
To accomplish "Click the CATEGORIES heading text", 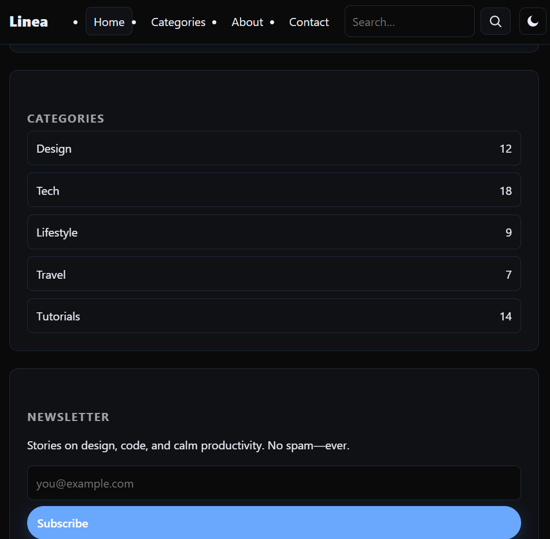I will pos(65,119).
